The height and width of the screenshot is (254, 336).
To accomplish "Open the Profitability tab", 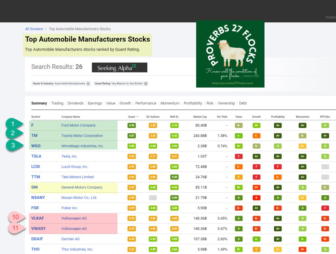I will pos(193,103).
